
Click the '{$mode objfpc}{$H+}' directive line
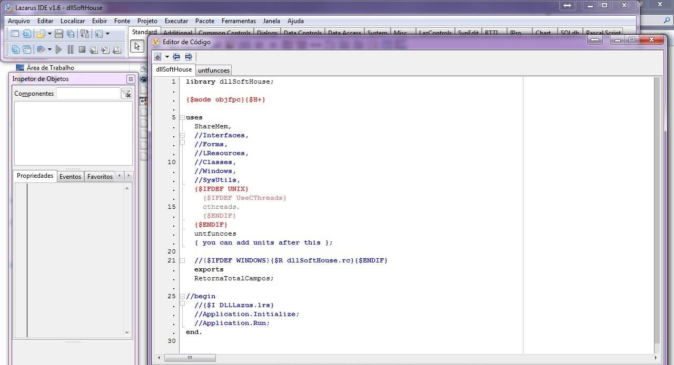(x=225, y=99)
